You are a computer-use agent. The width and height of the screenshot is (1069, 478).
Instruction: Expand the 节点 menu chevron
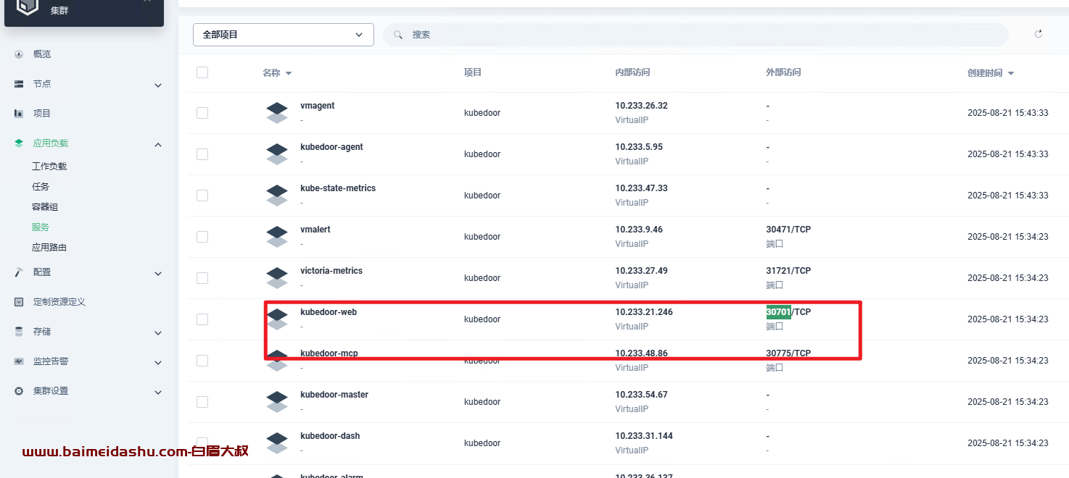(x=158, y=85)
